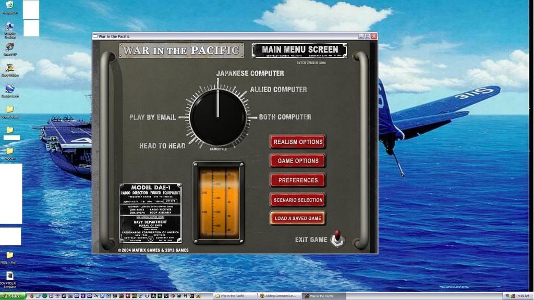Screen dimensions: 534x300
Task: Click Load A Saved Game
Action: [298, 218]
